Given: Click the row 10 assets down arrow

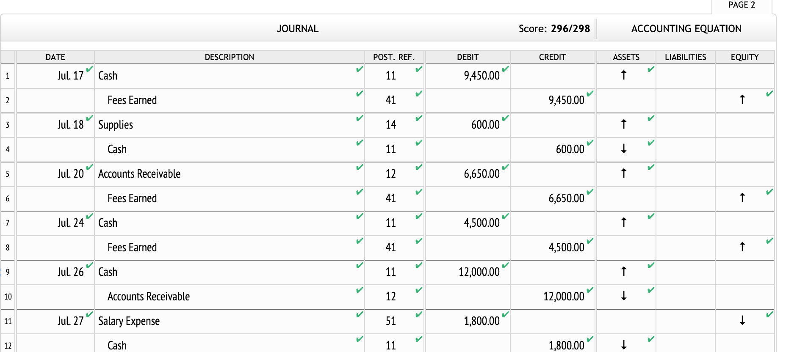Looking at the screenshot, I should click(x=623, y=296).
